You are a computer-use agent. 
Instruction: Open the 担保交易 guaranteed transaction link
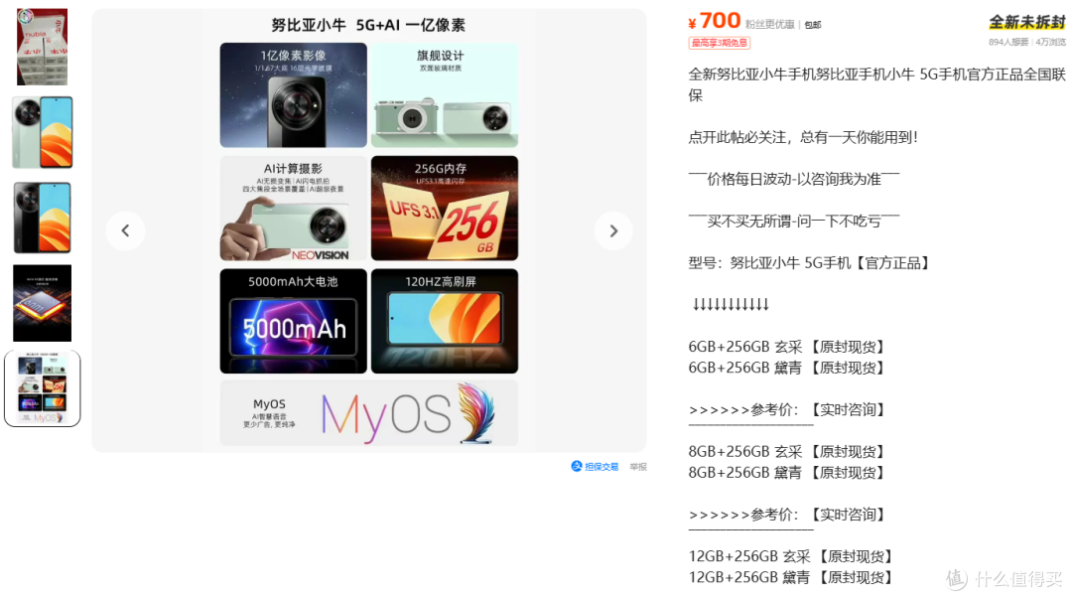595,467
